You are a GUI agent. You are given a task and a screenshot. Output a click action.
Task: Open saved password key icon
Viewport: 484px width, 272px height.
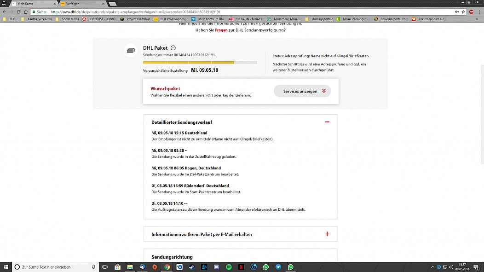pos(457,12)
